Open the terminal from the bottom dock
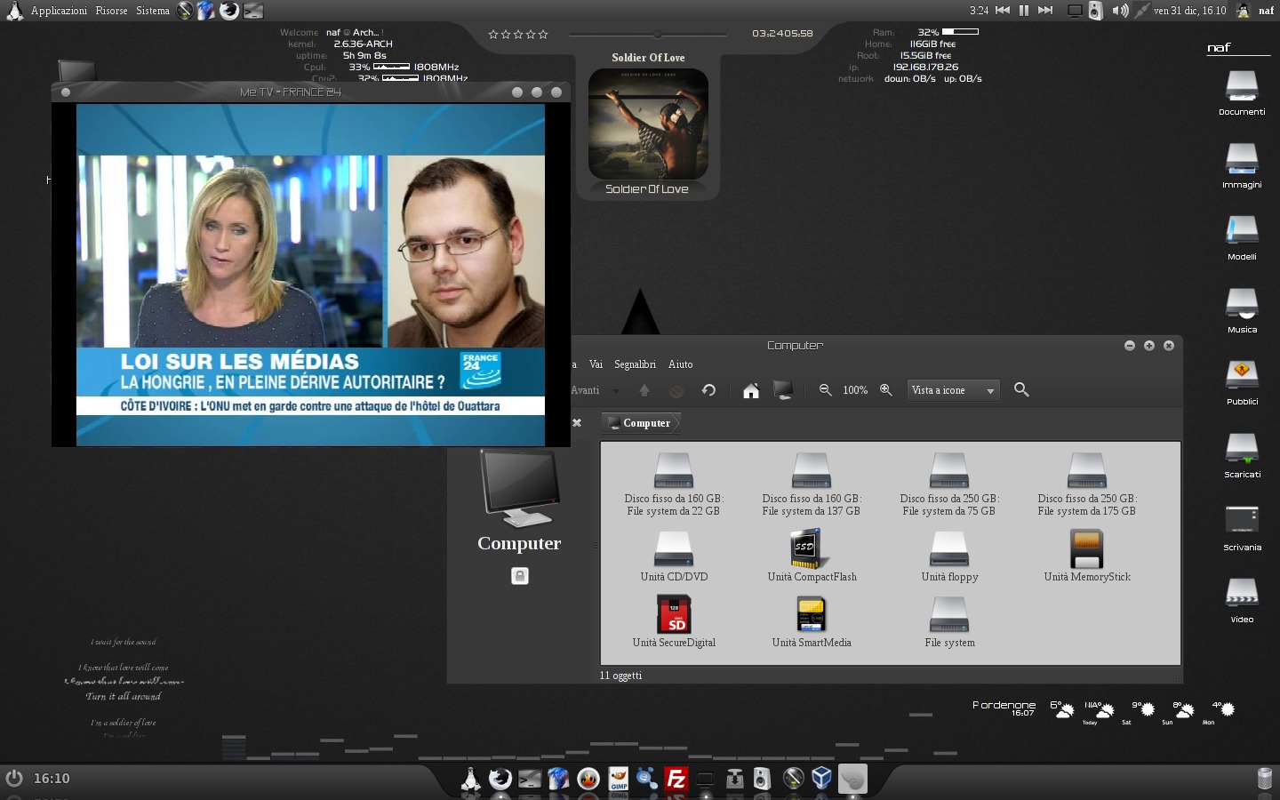1280x800 pixels. click(x=530, y=779)
